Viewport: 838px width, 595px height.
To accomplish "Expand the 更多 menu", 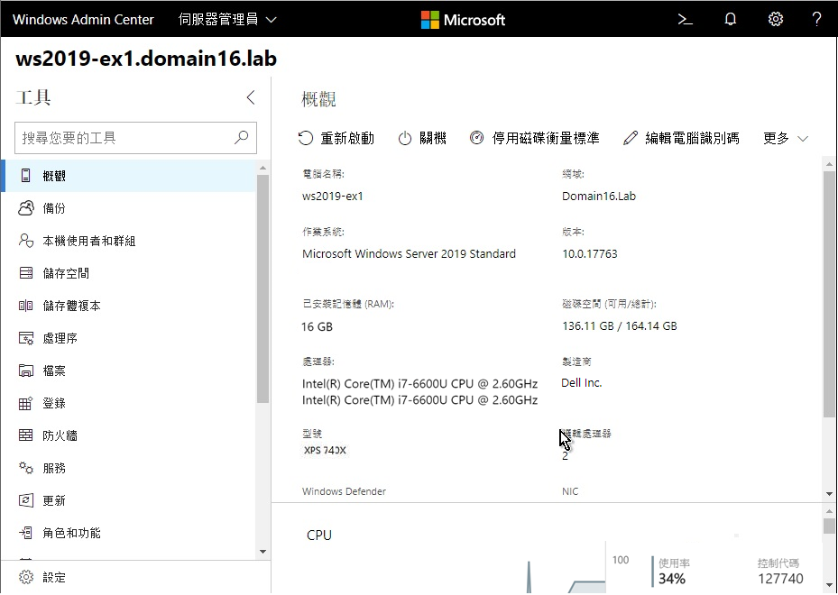I will coord(785,138).
